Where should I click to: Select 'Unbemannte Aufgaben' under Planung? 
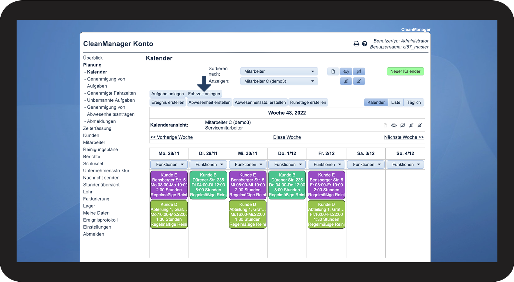click(x=111, y=100)
